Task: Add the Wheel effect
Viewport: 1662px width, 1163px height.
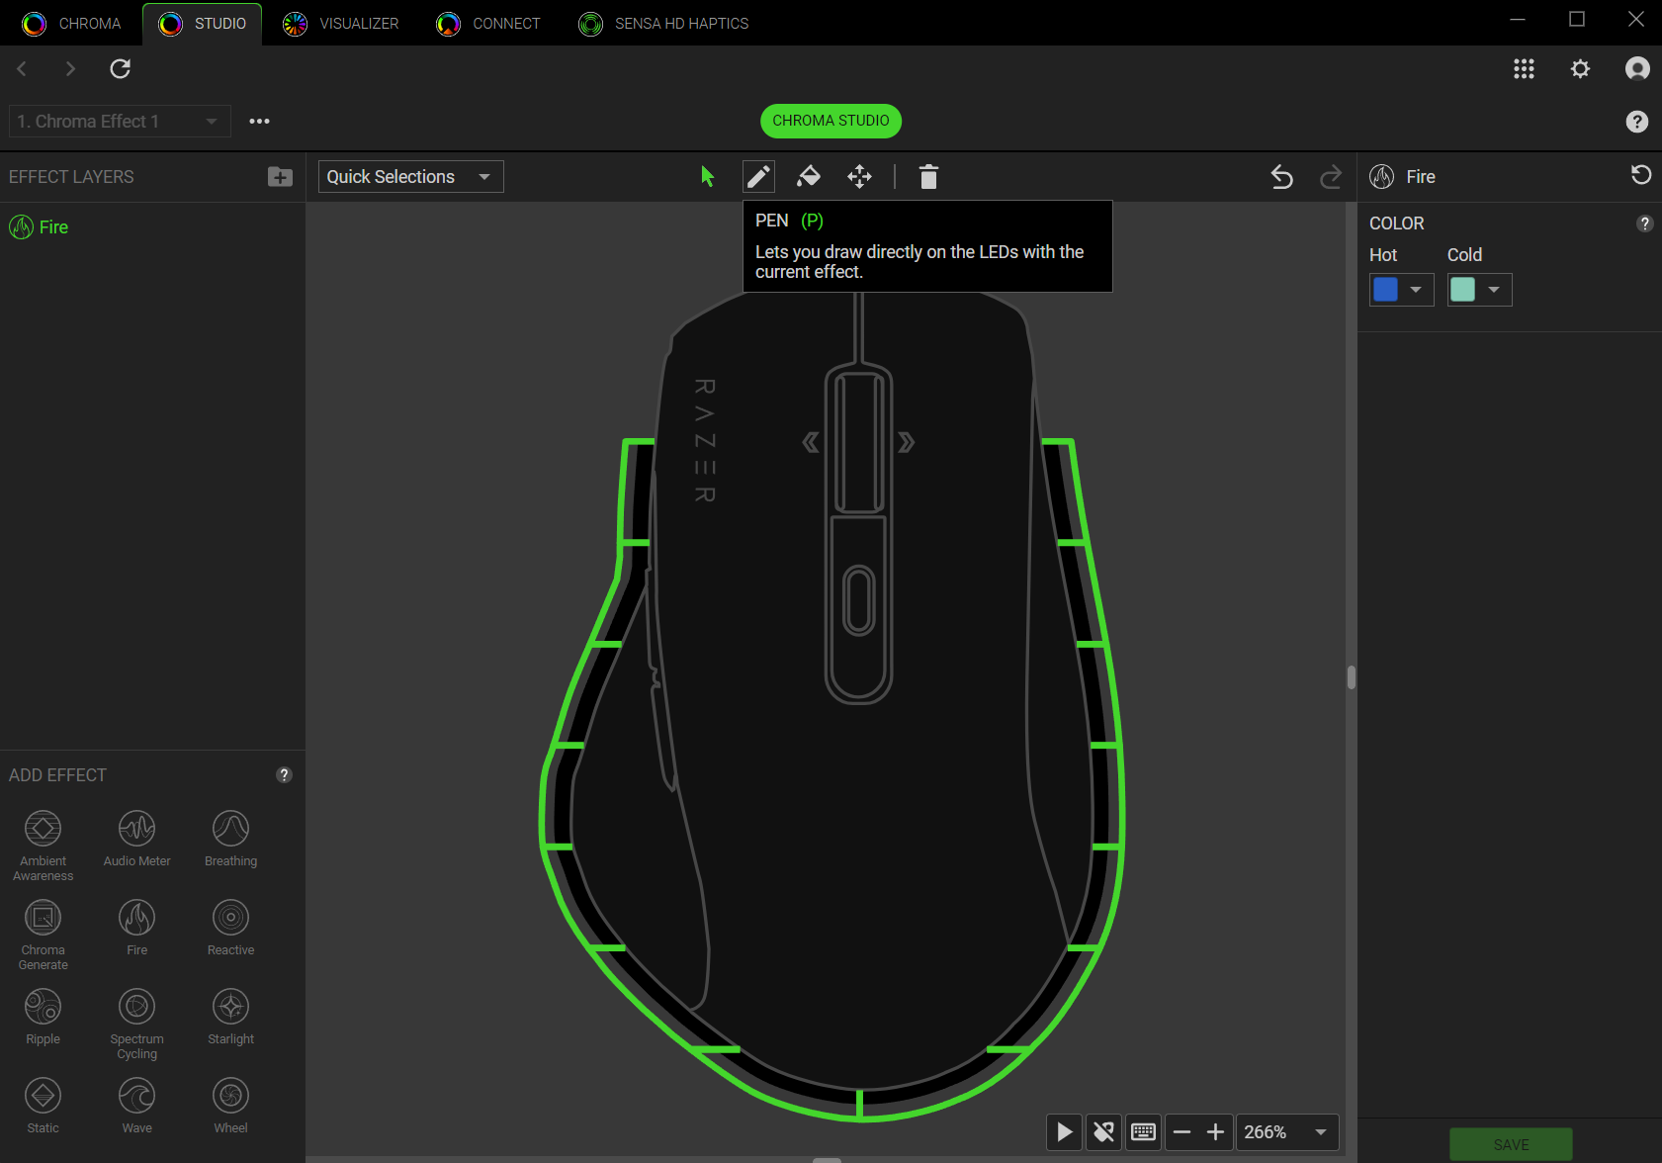Action: pos(230,1106)
